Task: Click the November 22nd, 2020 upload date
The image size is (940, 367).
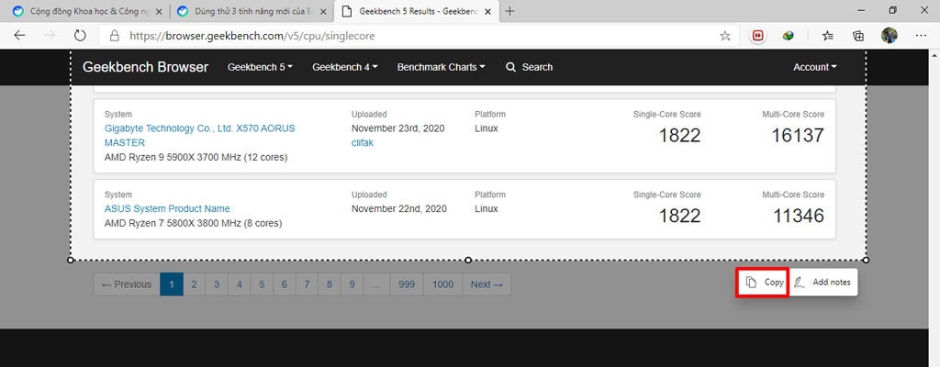Action: 399,208
